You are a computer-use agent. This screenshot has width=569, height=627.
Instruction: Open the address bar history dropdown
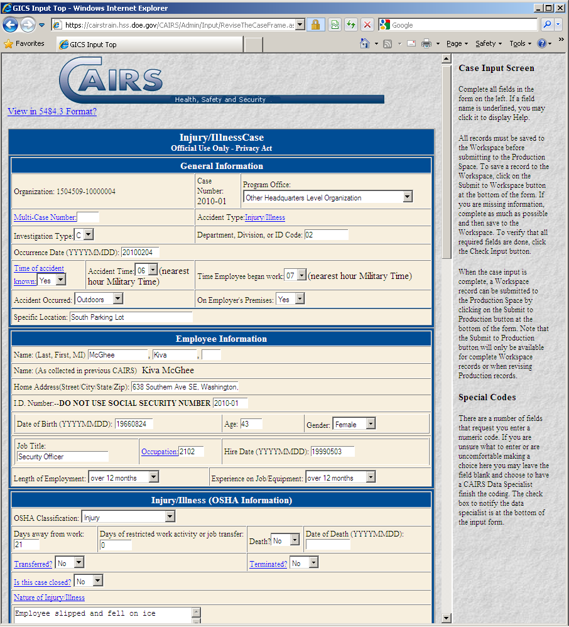(x=300, y=25)
